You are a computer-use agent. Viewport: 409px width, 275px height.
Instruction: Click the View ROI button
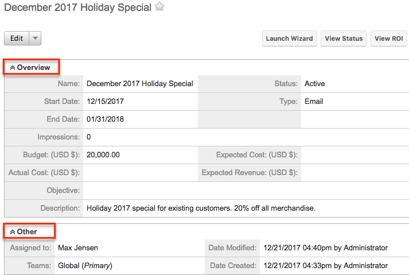(x=389, y=38)
